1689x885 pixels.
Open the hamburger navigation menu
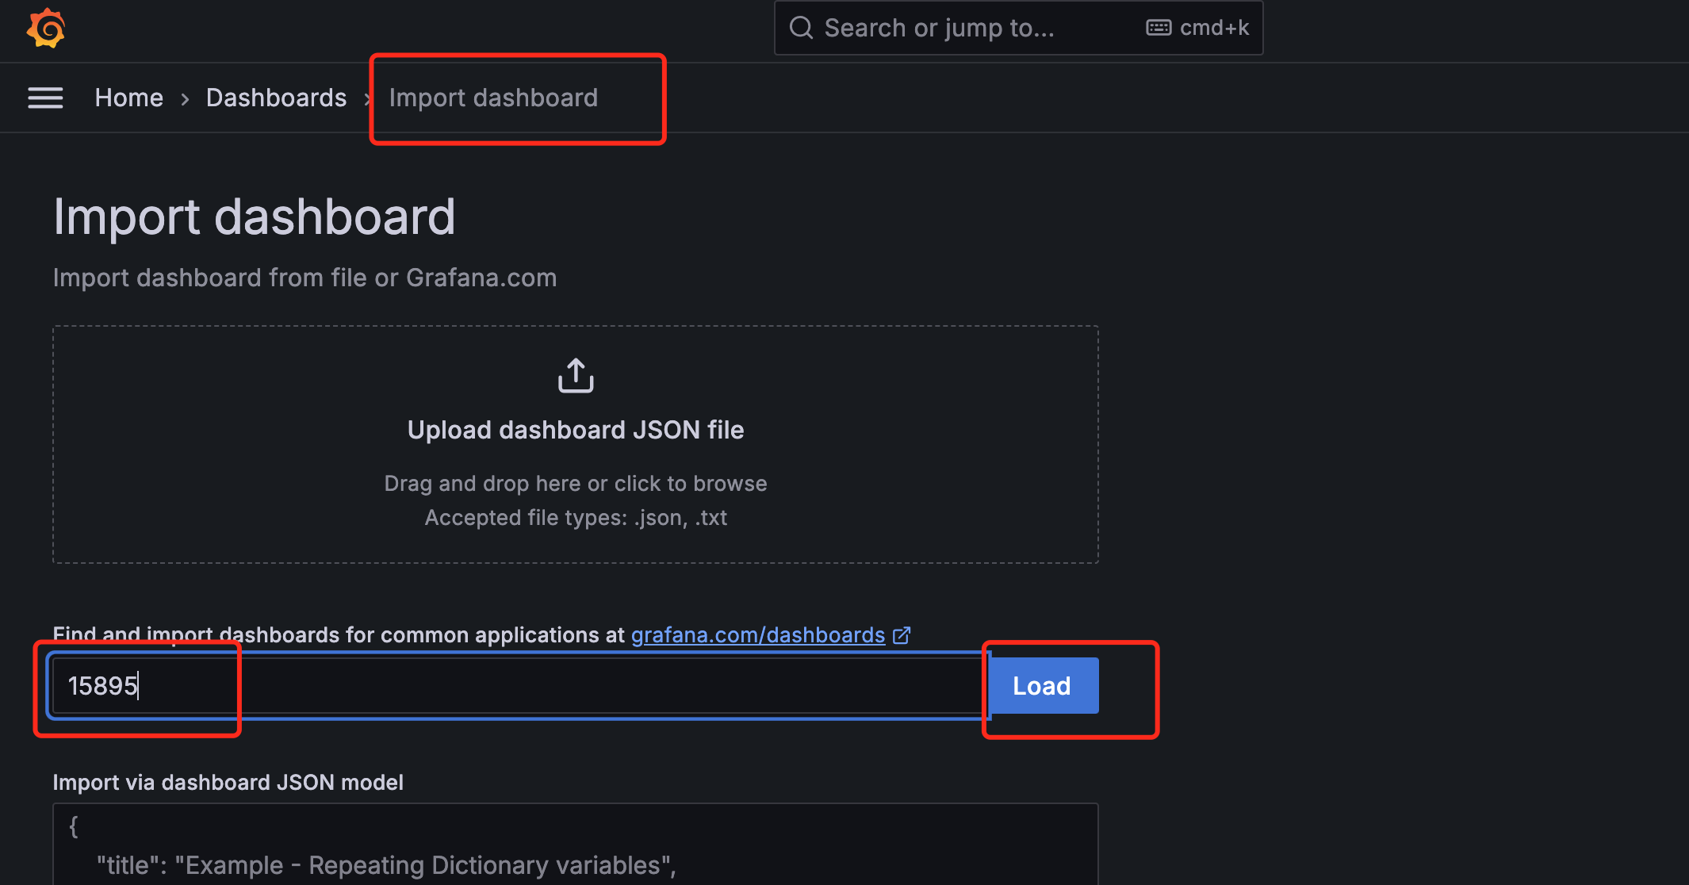click(45, 98)
